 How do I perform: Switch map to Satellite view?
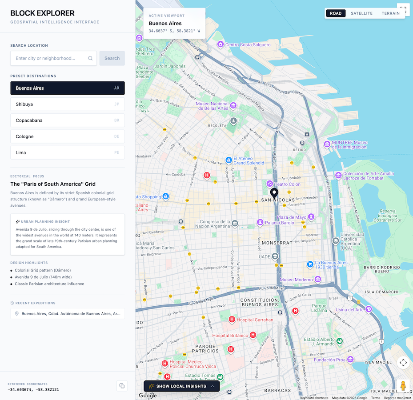pyautogui.click(x=361, y=13)
